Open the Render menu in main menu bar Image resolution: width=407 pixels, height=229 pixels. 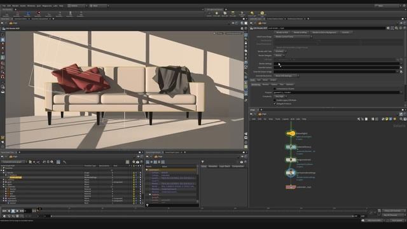coord(15,6)
